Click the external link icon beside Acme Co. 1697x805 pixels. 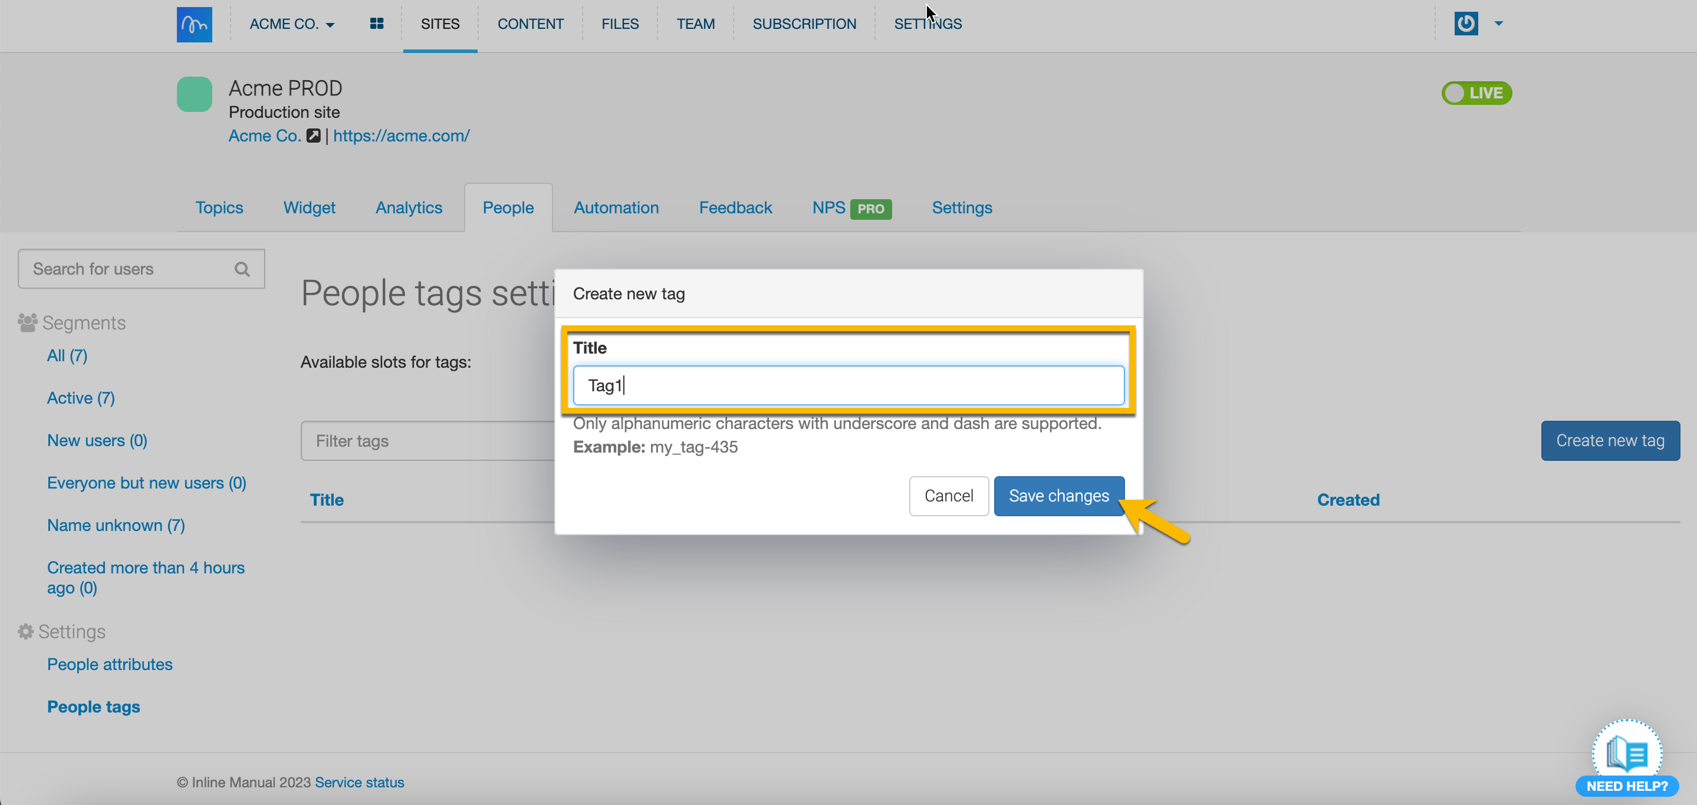(x=314, y=136)
